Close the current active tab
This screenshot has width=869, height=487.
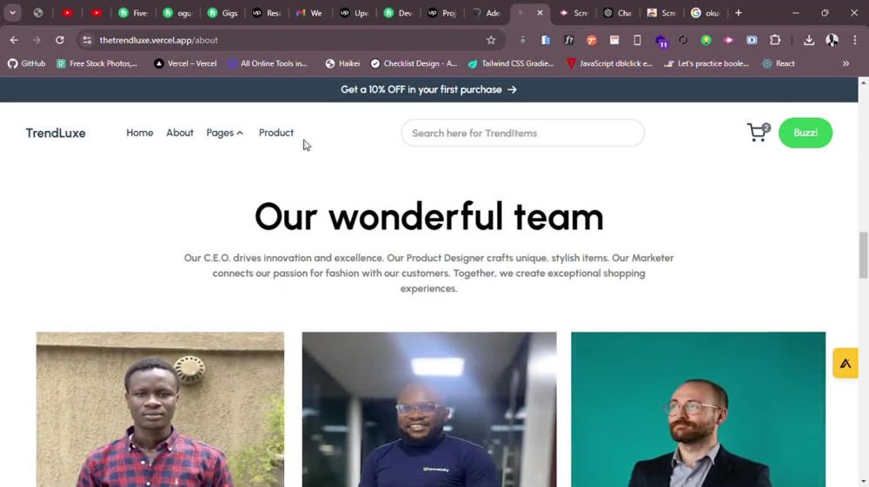(540, 13)
